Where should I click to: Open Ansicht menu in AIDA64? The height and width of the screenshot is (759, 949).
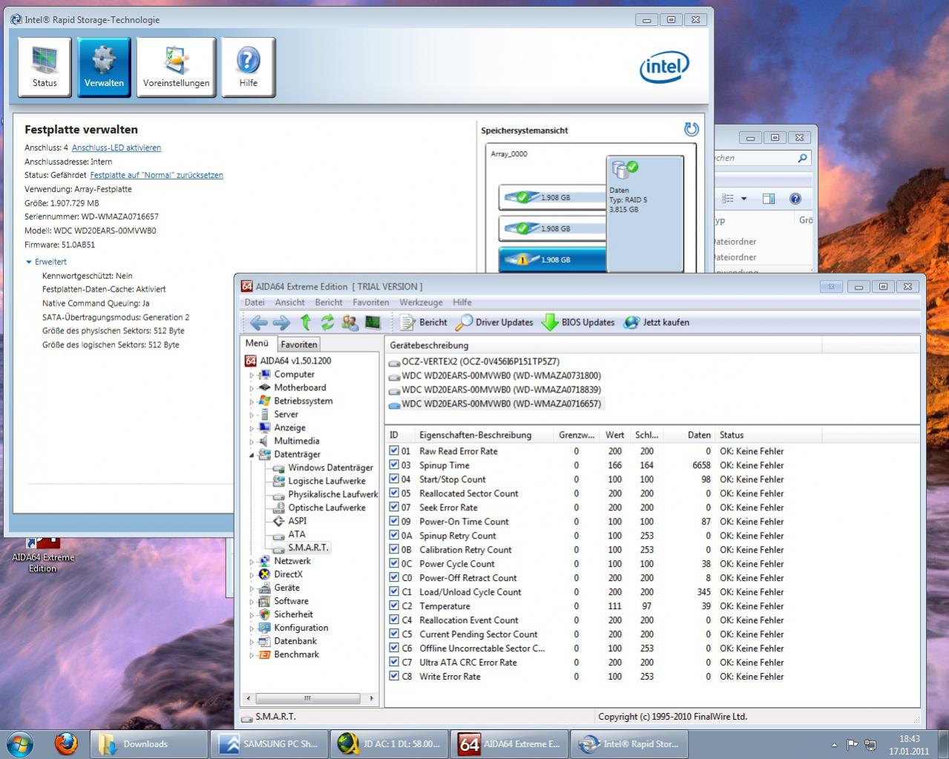(289, 302)
